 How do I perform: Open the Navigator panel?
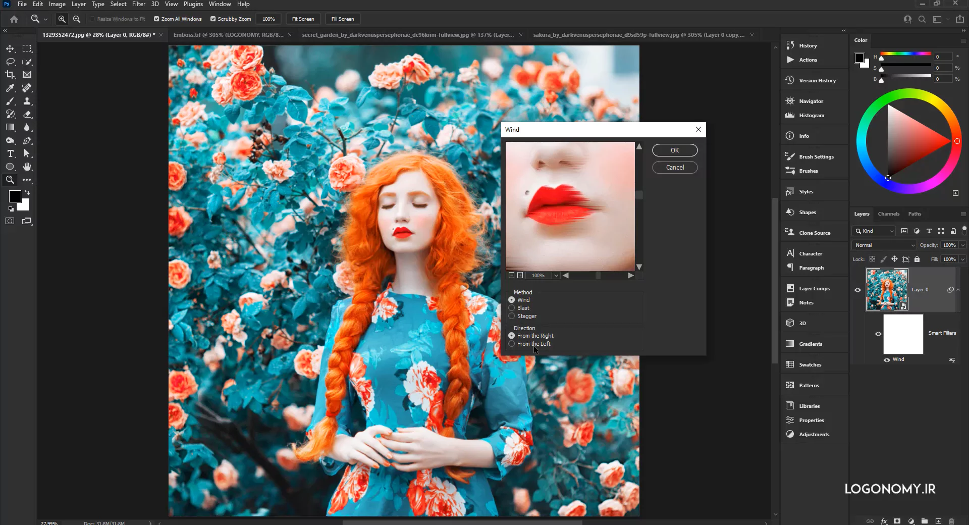pos(811,101)
